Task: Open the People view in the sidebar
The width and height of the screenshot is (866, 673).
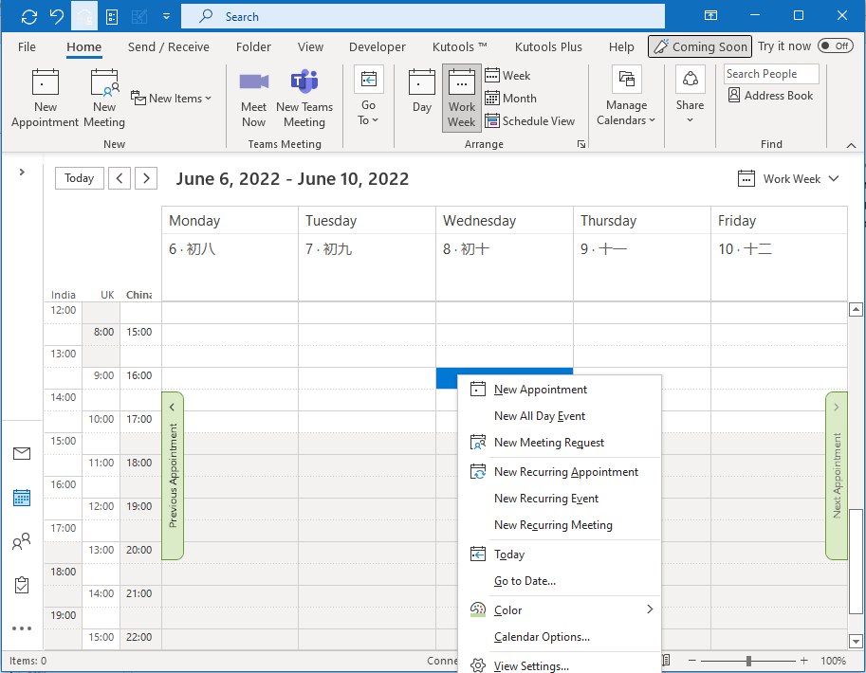Action: 22,541
